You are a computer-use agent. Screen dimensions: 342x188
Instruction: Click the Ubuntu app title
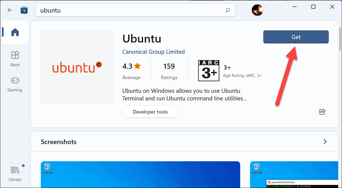click(142, 39)
